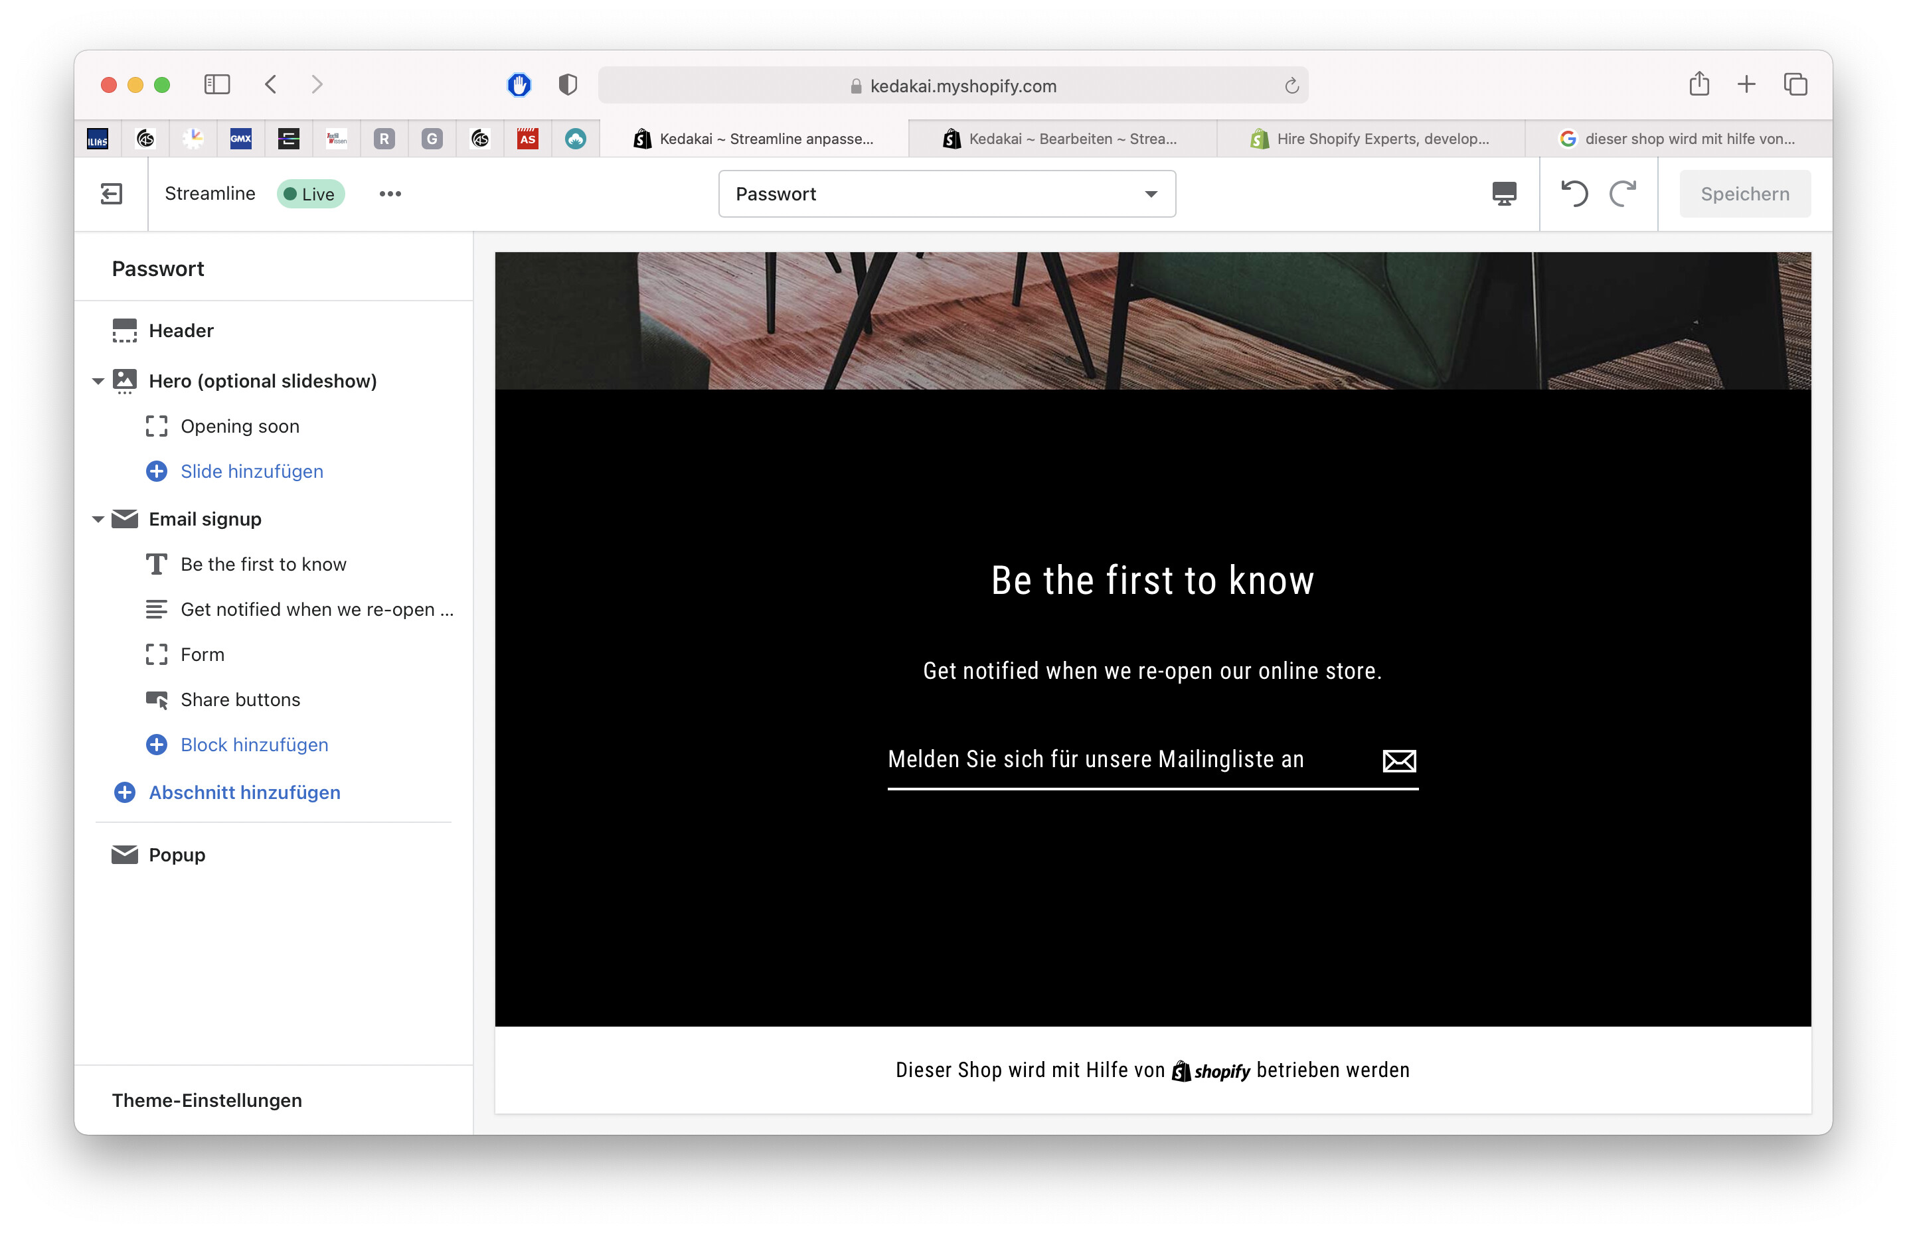Toggle Safari sidebar icon
This screenshot has height=1233, width=1907.
(x=216, y=85)
